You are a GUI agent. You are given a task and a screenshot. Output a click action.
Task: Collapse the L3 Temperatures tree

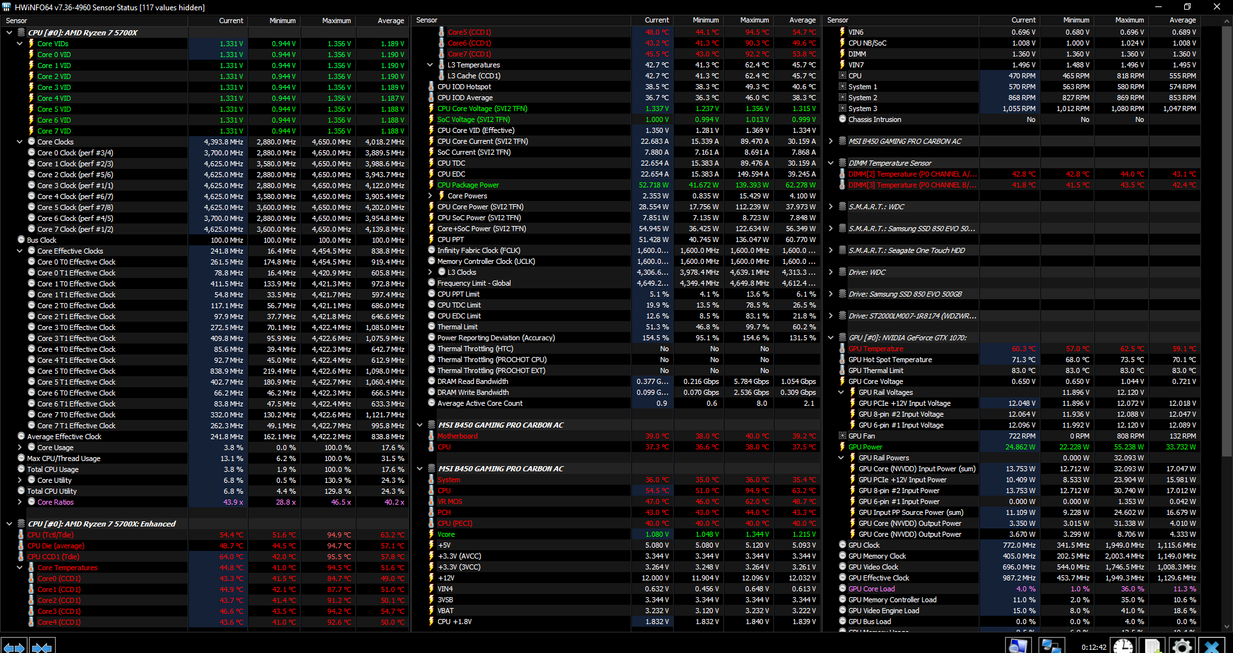point(430,65)
